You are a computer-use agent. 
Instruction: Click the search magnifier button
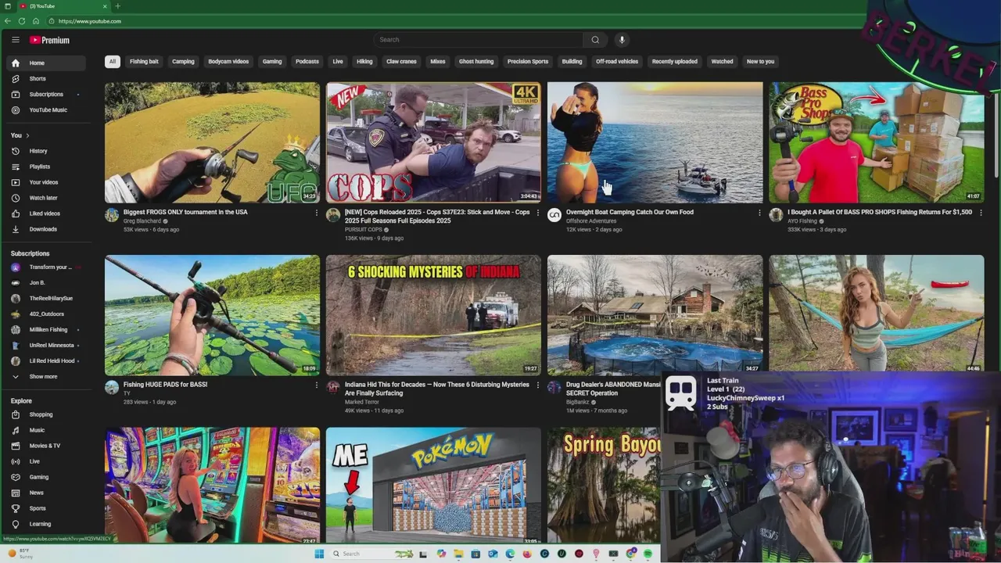[x=595, y=40]
